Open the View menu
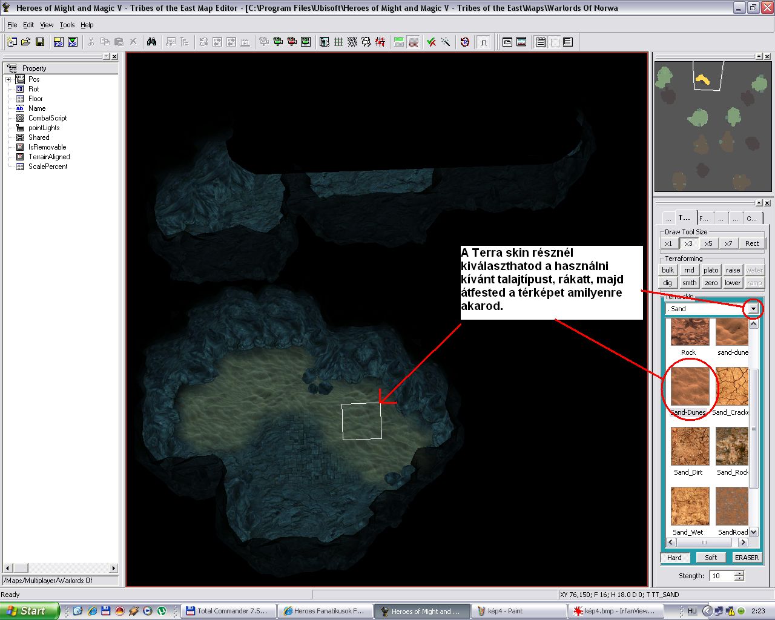The height and width of the screenshot is (620, 775). [47, 25]
